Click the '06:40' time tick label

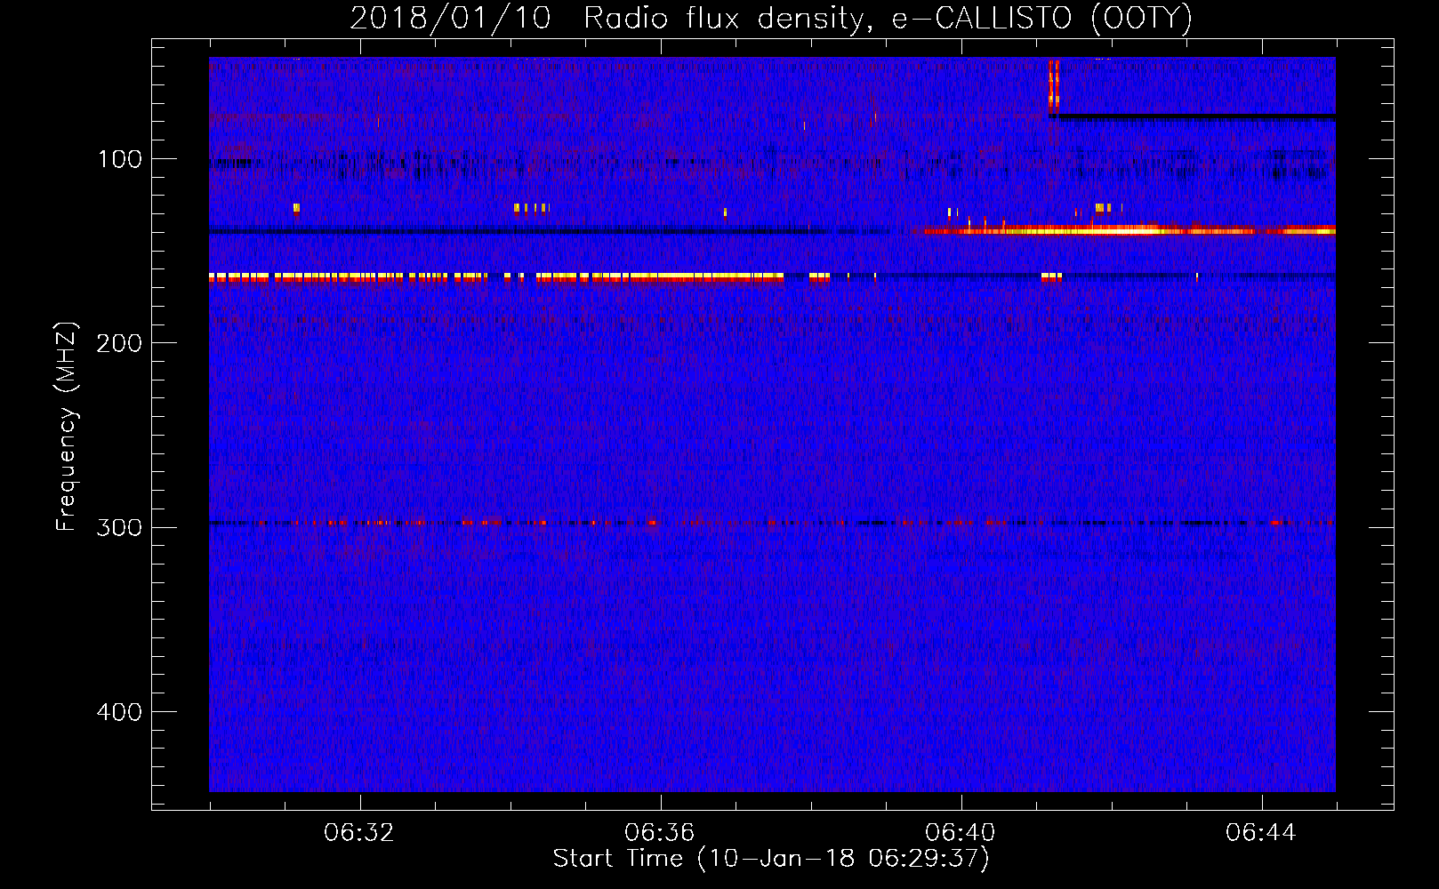(961, 833)
